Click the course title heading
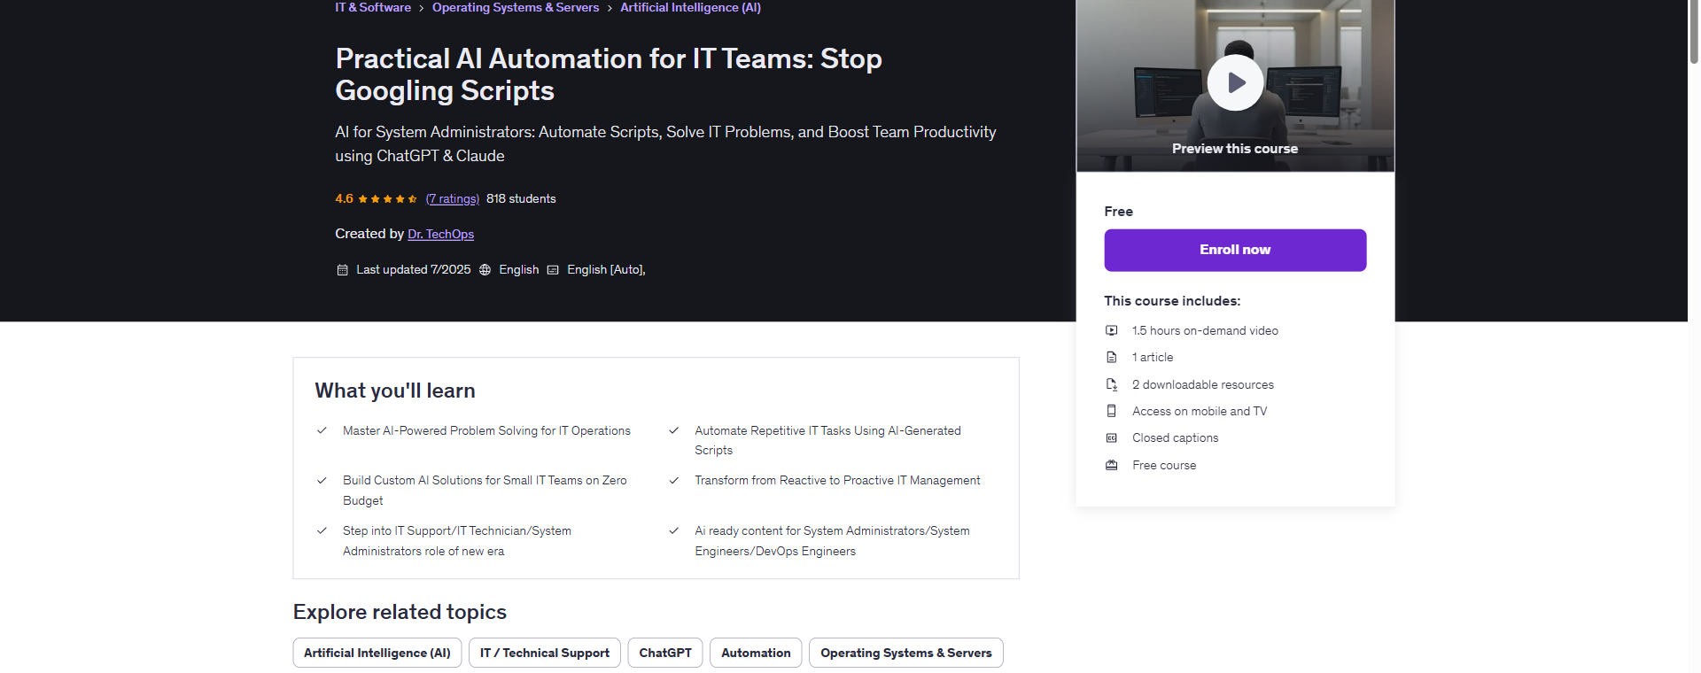 coord(609,74)
